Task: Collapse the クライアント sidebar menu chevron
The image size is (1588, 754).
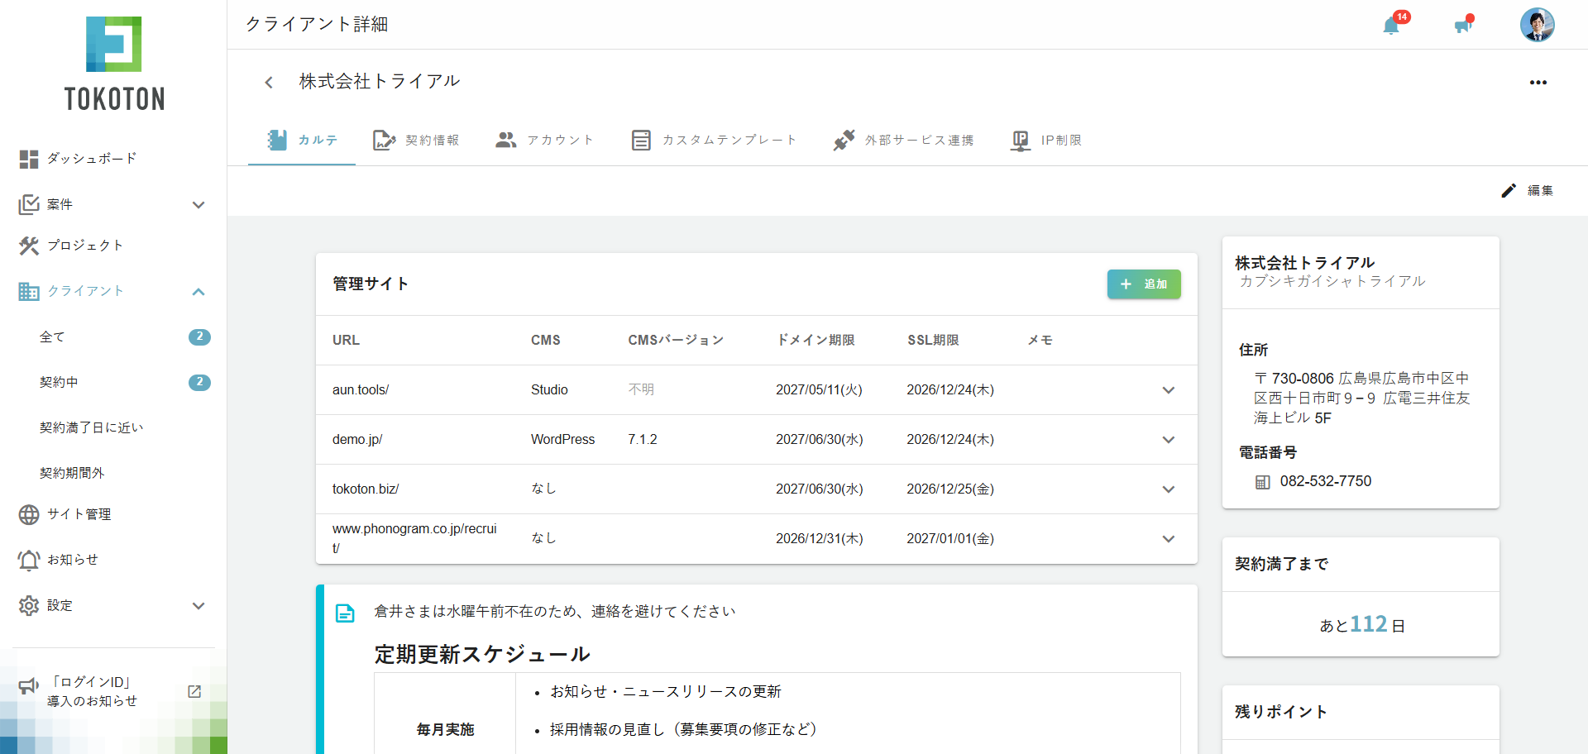Action: (198, 291)
